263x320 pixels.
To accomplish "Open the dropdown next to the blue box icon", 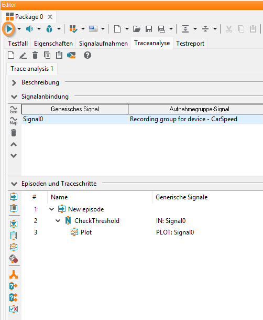I will (x=59, y=29).
